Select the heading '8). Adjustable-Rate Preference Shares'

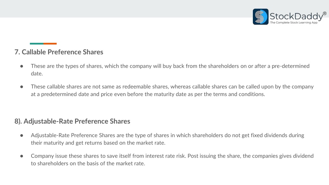click(x=72, y=121)
